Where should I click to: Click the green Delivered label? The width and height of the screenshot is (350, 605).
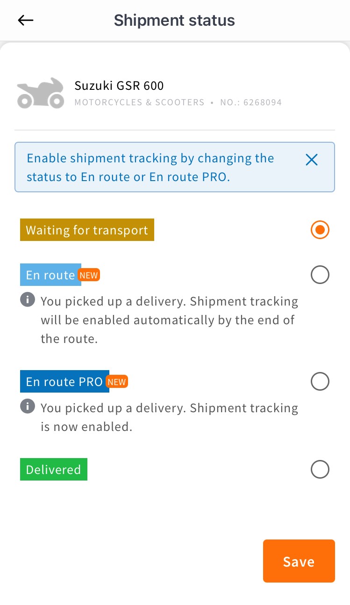(53, 470)
